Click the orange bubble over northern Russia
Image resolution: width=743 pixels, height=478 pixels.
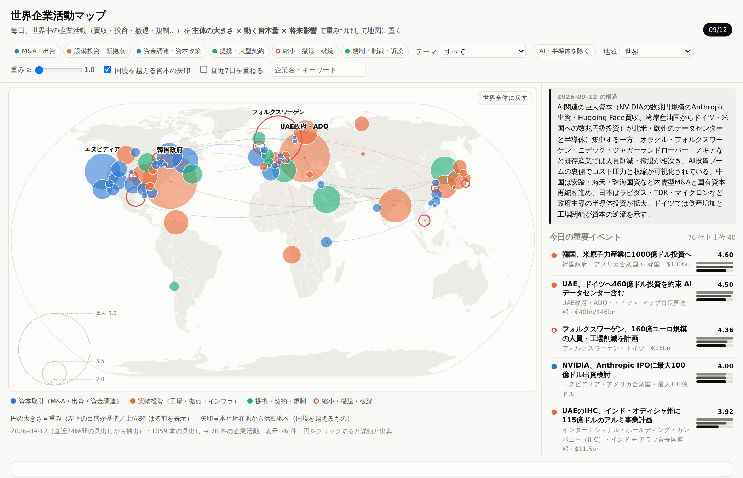362,124
